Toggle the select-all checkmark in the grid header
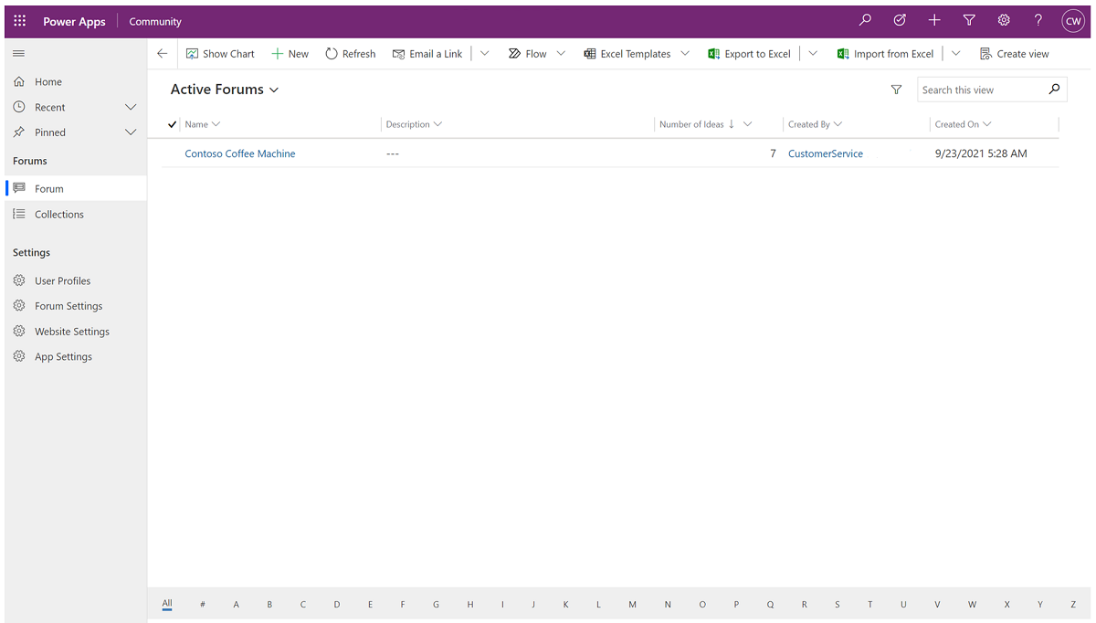Image resolution: width=1096 pixels, height=623 pixels. pos(173,124)
